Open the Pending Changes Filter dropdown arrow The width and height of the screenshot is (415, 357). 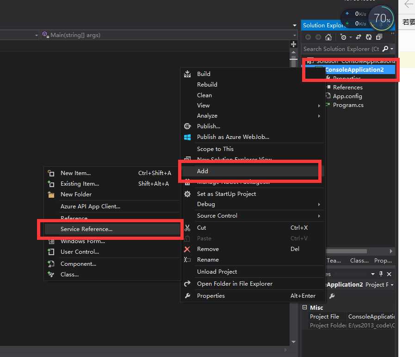(x=350, y=38)
